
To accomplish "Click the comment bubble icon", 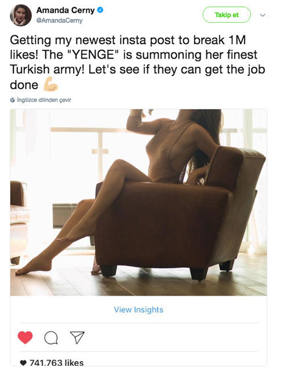I will [51, 337].
